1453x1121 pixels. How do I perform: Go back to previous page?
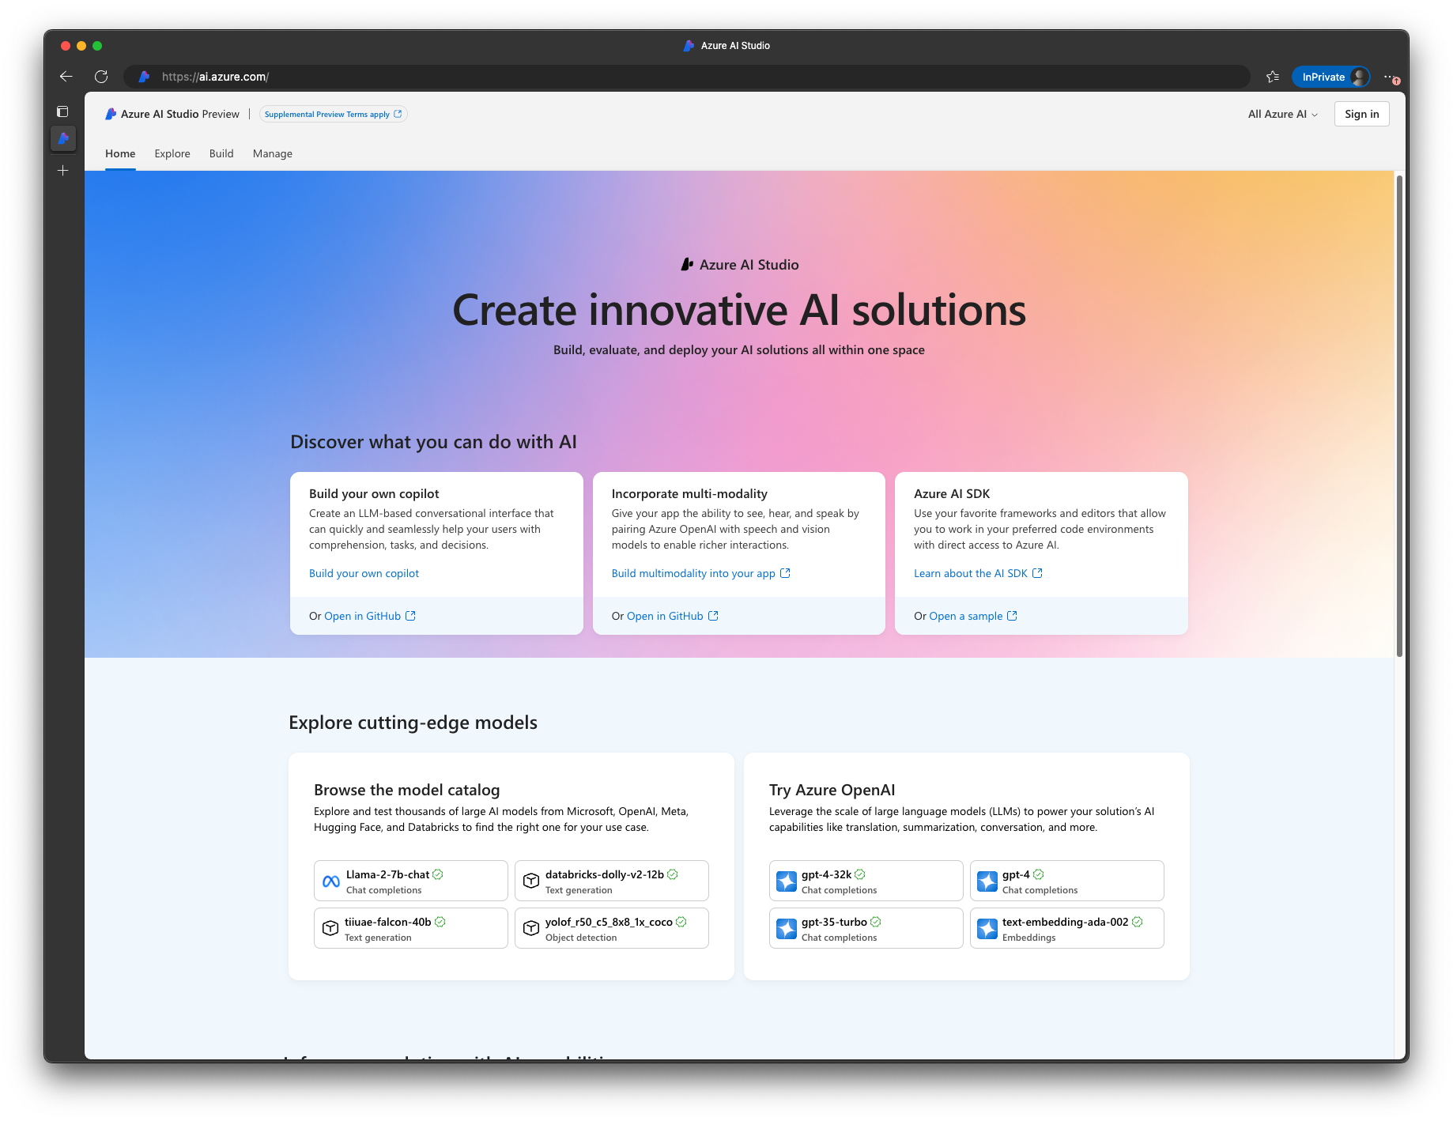pos(66,77)
